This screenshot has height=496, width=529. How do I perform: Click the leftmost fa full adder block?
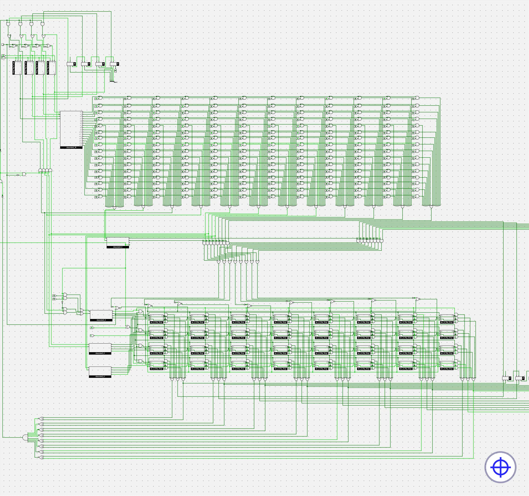pos(71,64)
